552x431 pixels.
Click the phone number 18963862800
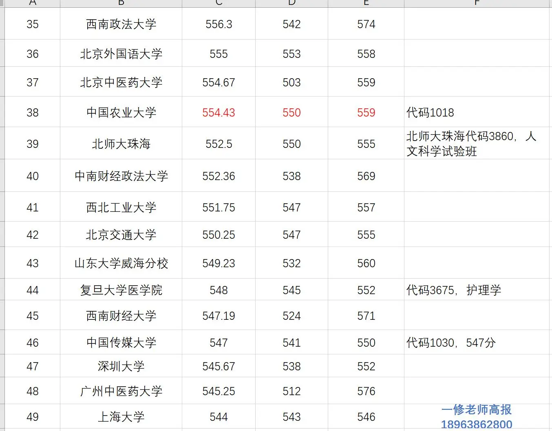476,424
